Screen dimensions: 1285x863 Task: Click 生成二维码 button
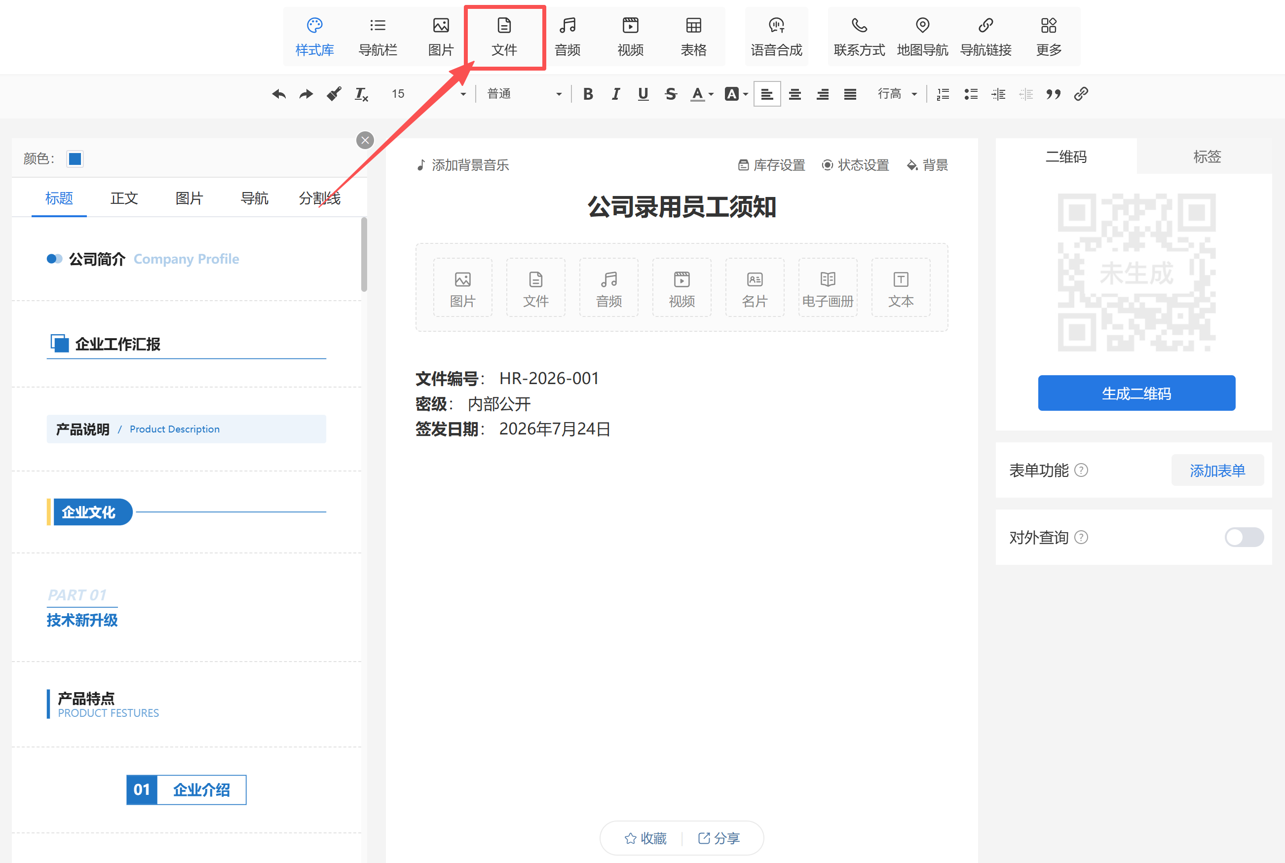tap(1136, 393)
